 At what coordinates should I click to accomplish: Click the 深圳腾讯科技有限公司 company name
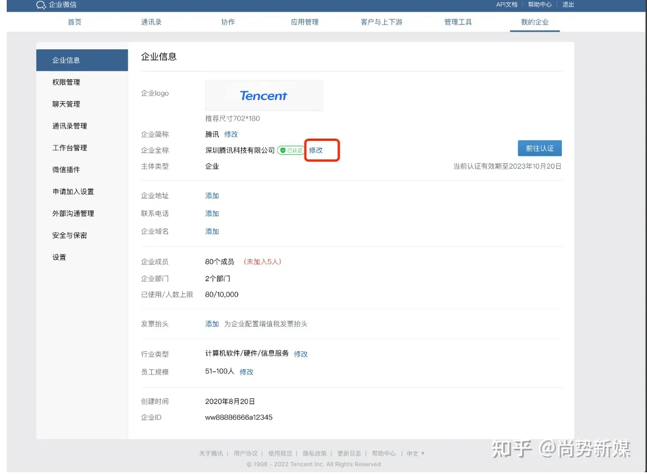pyautogui.click(x=240, y=150)
